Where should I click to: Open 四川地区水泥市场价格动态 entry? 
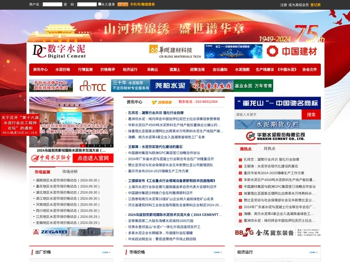pyautogui.click(x=68, y=211)
